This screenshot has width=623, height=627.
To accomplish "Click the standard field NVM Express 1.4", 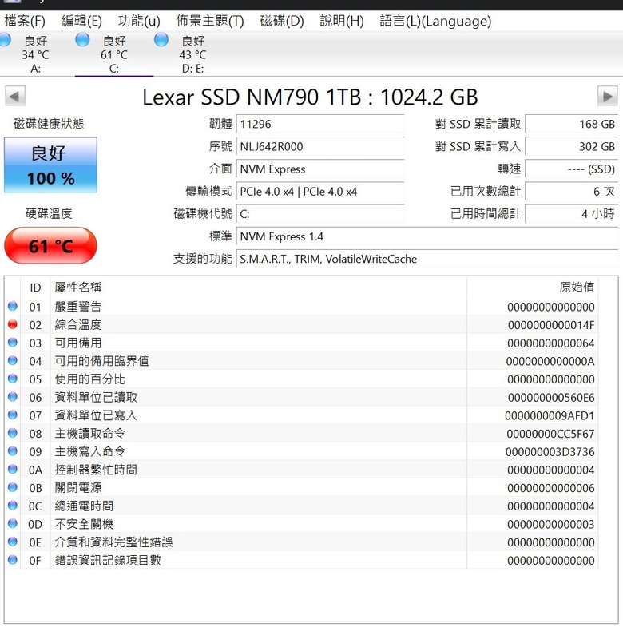I will pos(427,236).
